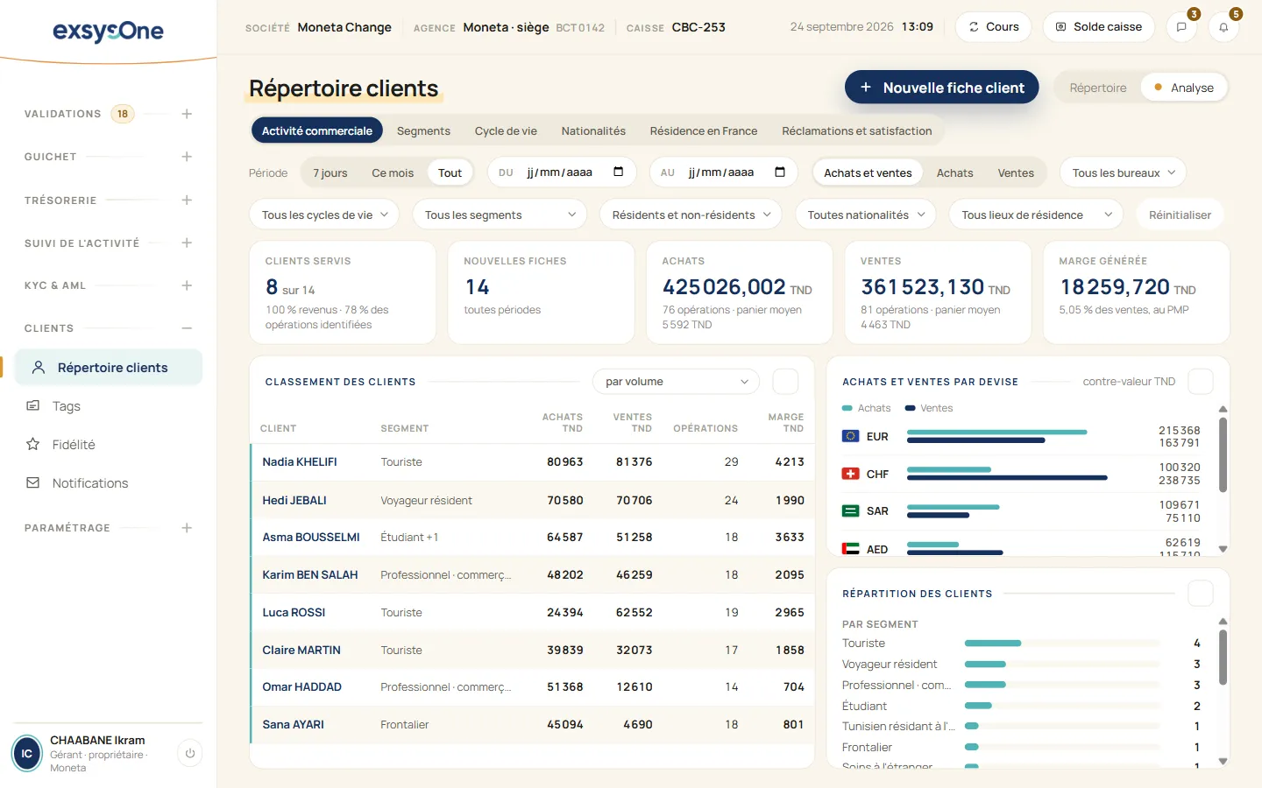Click the scrollbar thumb in Répartition des clients
The height and width of the screenshot is (788, 1262).
point(1223,657)
